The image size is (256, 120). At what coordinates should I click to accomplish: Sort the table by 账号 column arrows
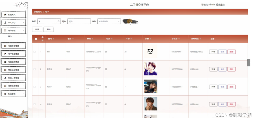[54, 39]
